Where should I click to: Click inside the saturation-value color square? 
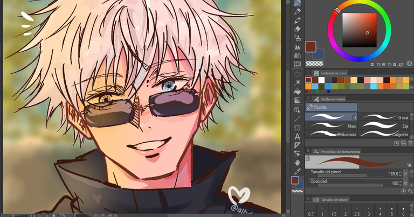tap(360, 30)
